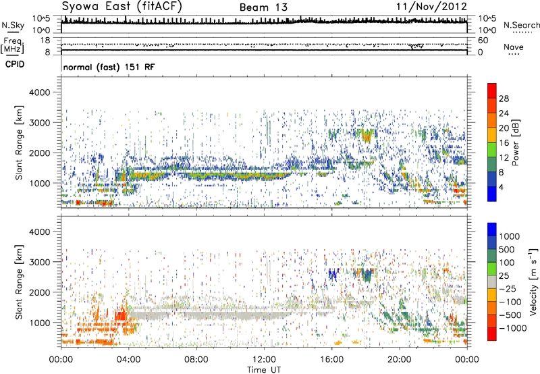This screenshot has width=540, height=374.
Task: Click '4000' on power panel range axis
Action: click(x=39, y=92)
